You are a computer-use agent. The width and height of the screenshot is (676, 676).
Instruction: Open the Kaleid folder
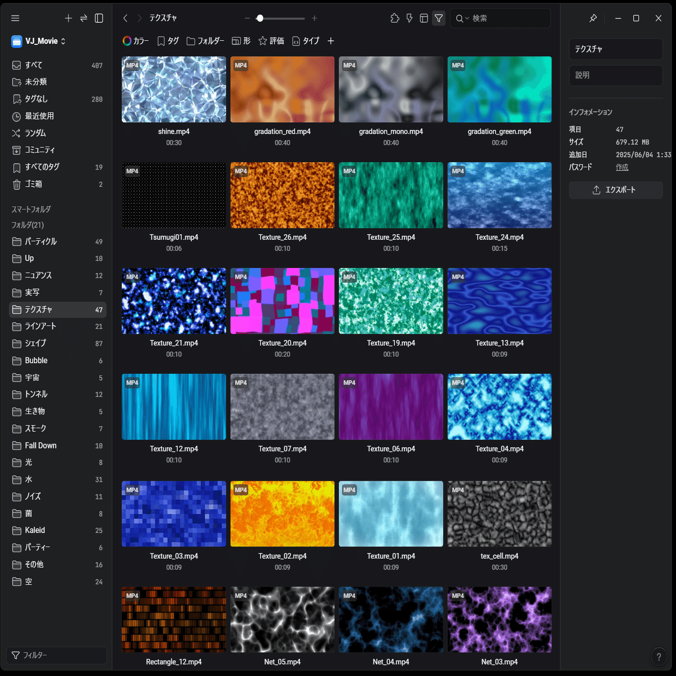click(57, 530)
